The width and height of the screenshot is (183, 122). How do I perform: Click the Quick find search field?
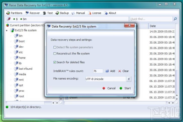pyautogui.click(x=151, y=19)
